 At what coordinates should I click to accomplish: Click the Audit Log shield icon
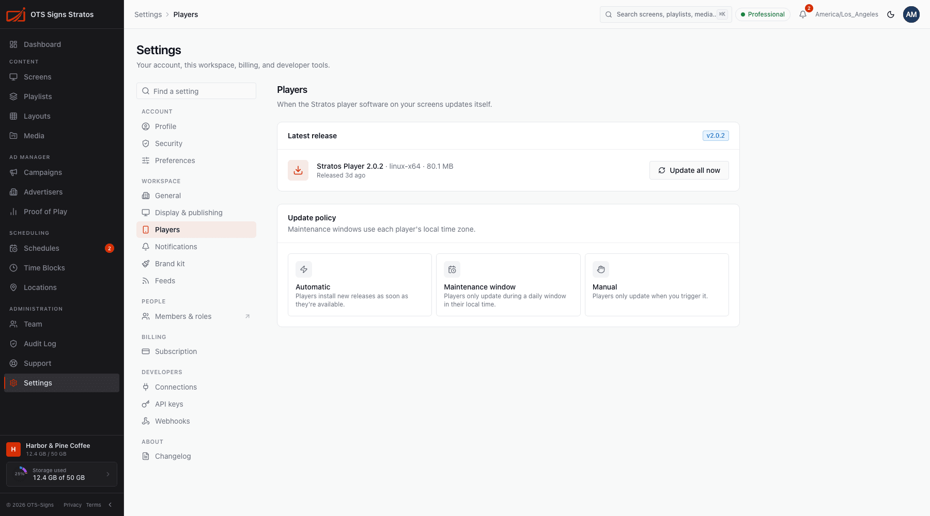[x=13, y=344]
